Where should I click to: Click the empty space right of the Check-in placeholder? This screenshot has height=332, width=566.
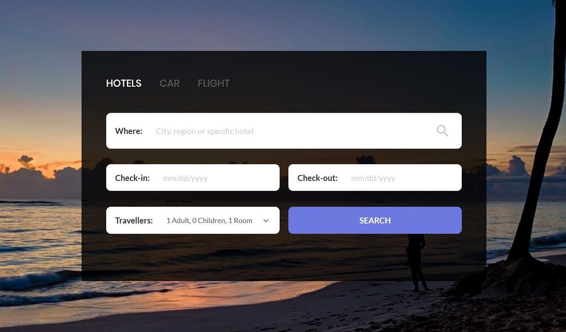tap(243, 178)
